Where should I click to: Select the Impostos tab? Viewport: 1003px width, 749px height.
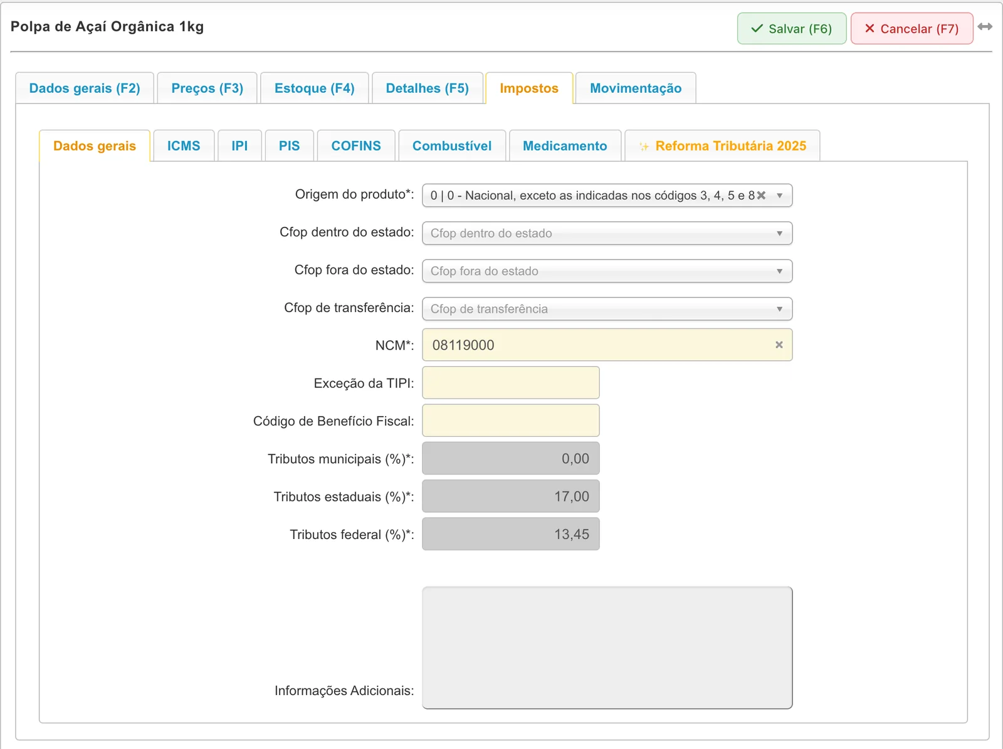529,88
